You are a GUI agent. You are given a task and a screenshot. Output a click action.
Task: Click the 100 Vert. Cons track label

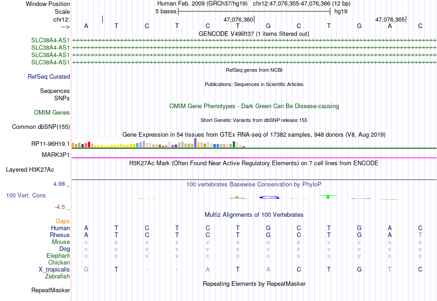26,195
